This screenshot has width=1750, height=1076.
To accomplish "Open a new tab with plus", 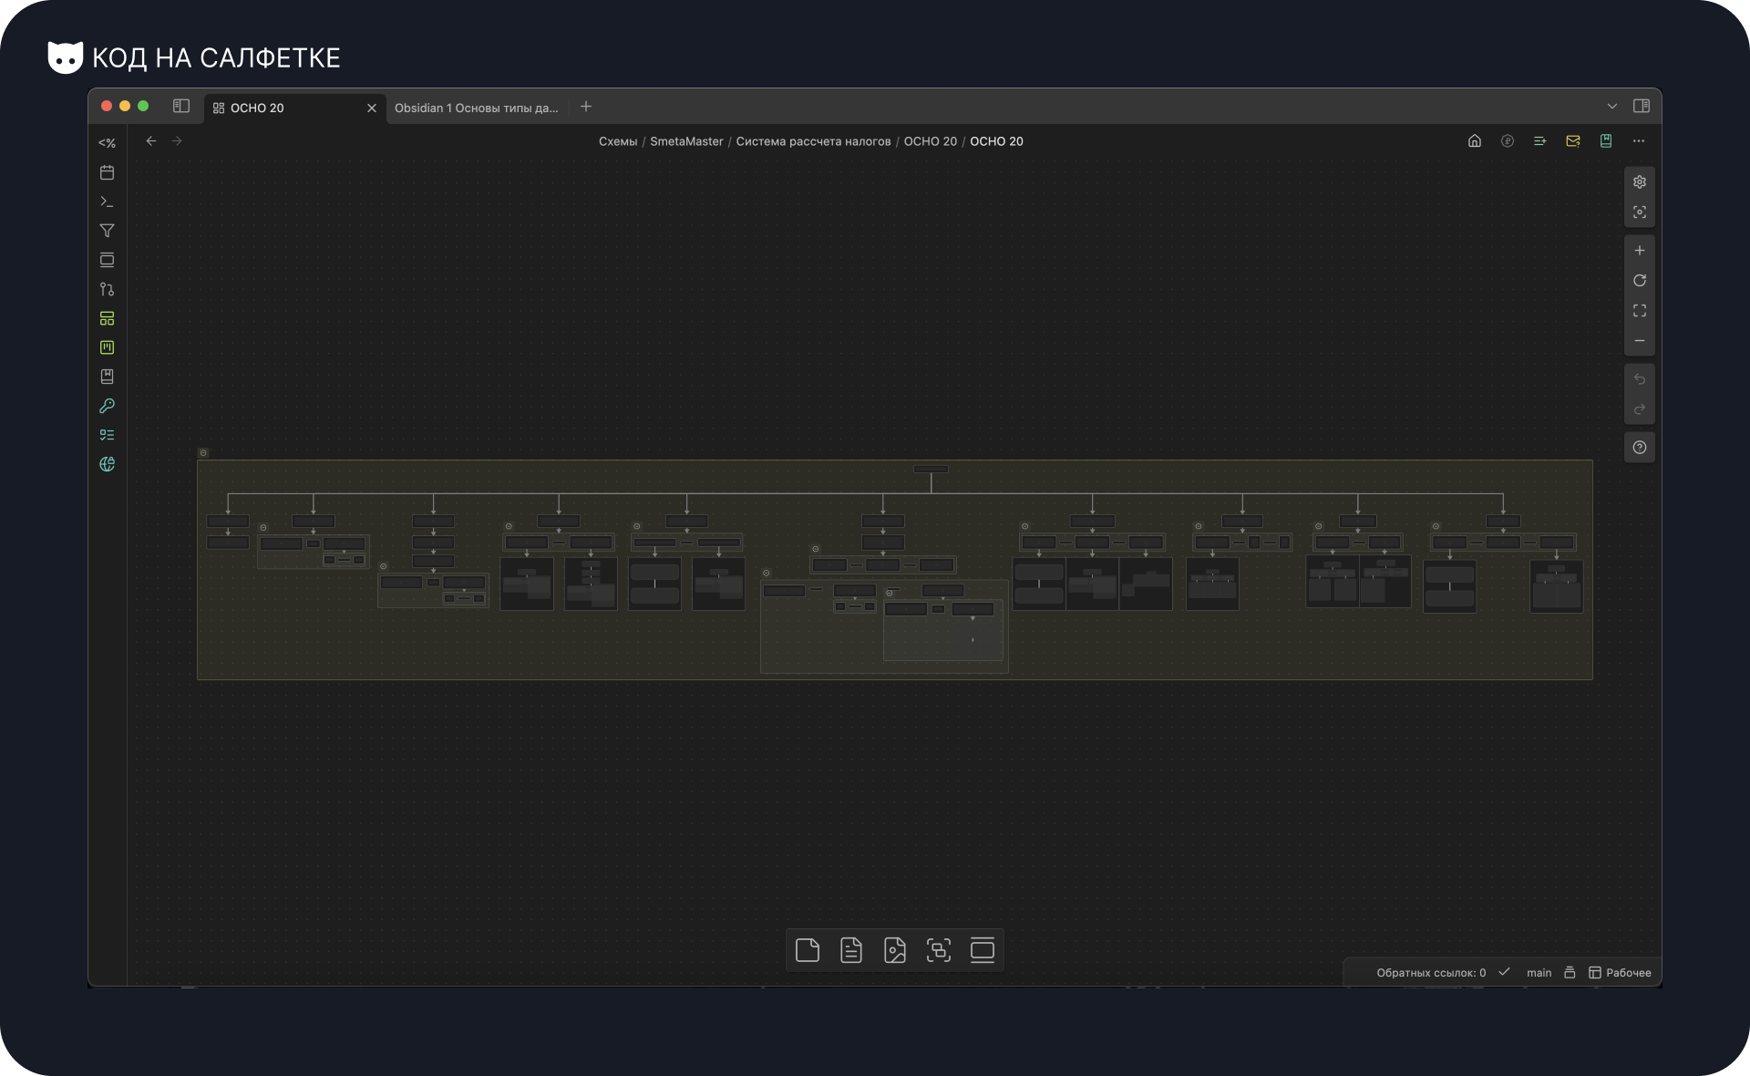I will tap(586, 107).
